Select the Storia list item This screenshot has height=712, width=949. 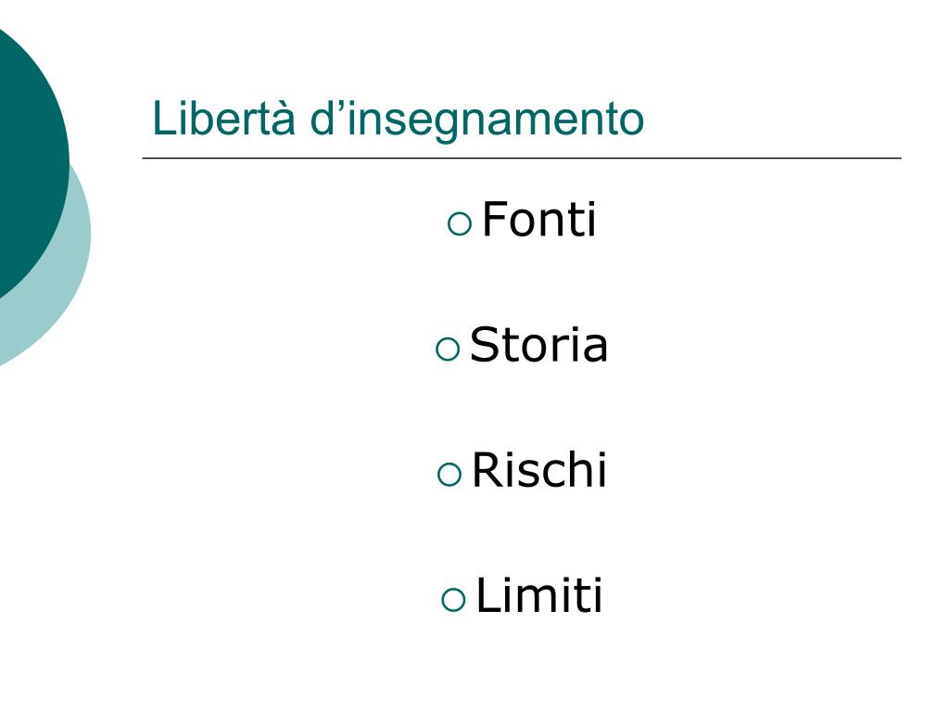(x=538, y=345)
